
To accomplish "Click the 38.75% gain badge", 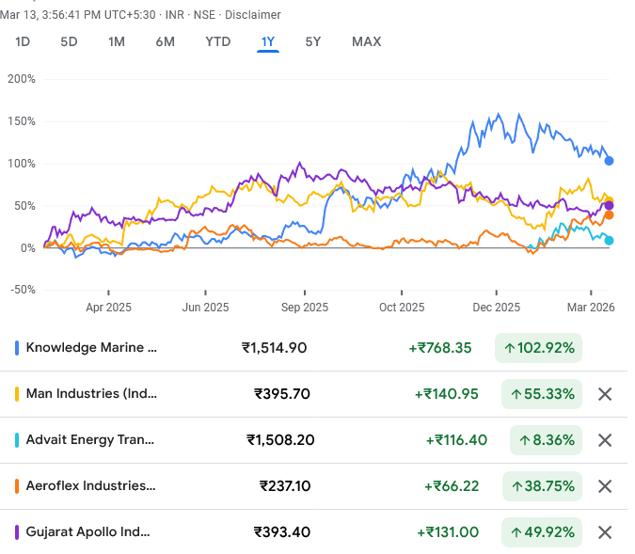I will pyautogui.click(x=542, y=486).
